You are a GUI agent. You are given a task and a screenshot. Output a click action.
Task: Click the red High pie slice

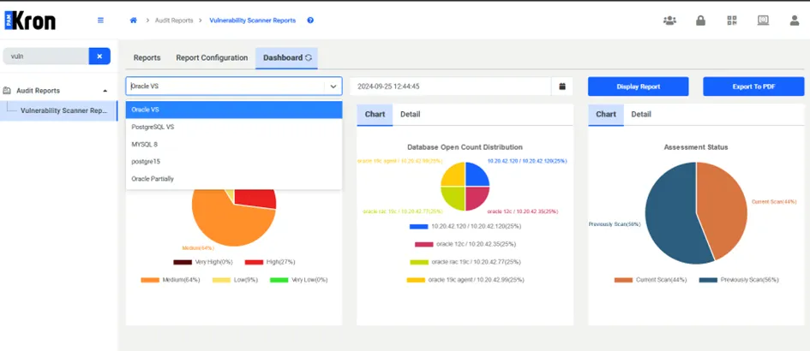tap(256, 197)
